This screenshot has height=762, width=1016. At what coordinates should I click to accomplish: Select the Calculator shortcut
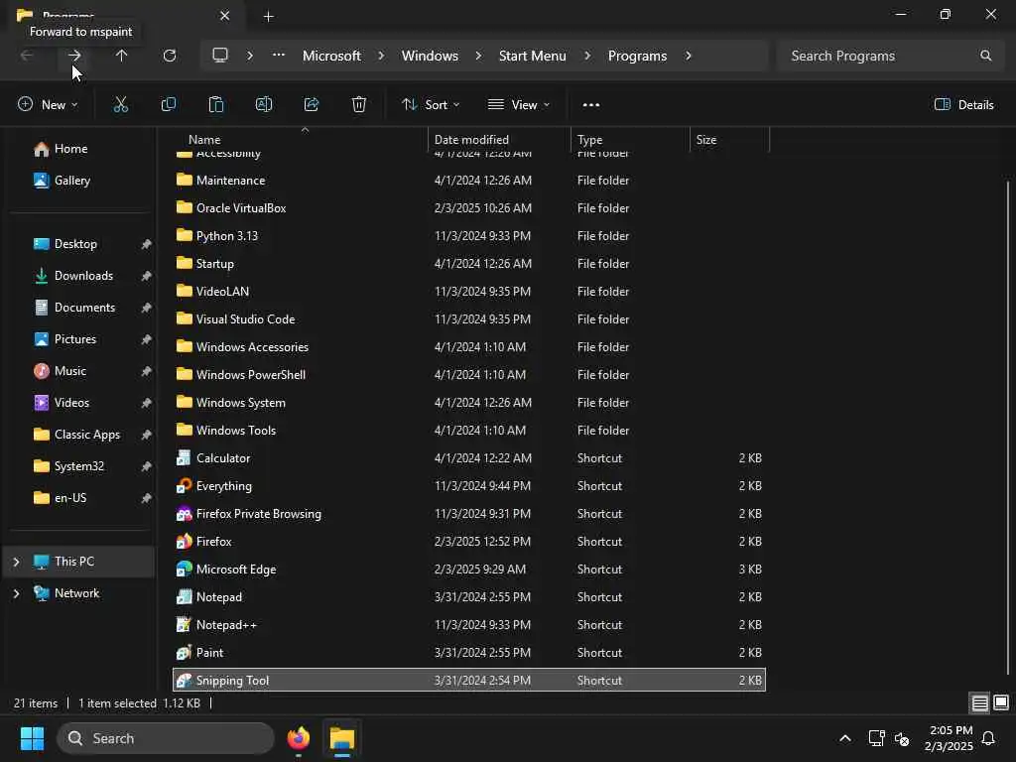pos(469,458)
